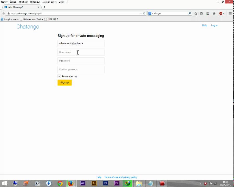Launch Adobe After Effects from the taskbar
Image resolution: width=234 pixels, height=187 pixels.
point(82,183)
